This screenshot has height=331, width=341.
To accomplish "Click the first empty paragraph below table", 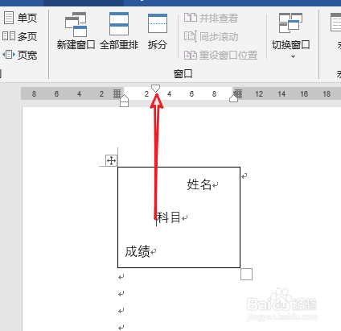I will coord(121,277).
